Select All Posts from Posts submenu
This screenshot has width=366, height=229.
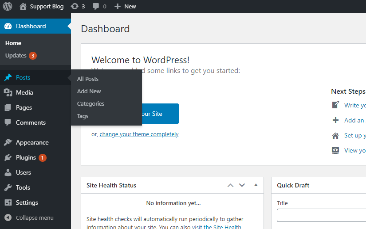click(88, 79)
